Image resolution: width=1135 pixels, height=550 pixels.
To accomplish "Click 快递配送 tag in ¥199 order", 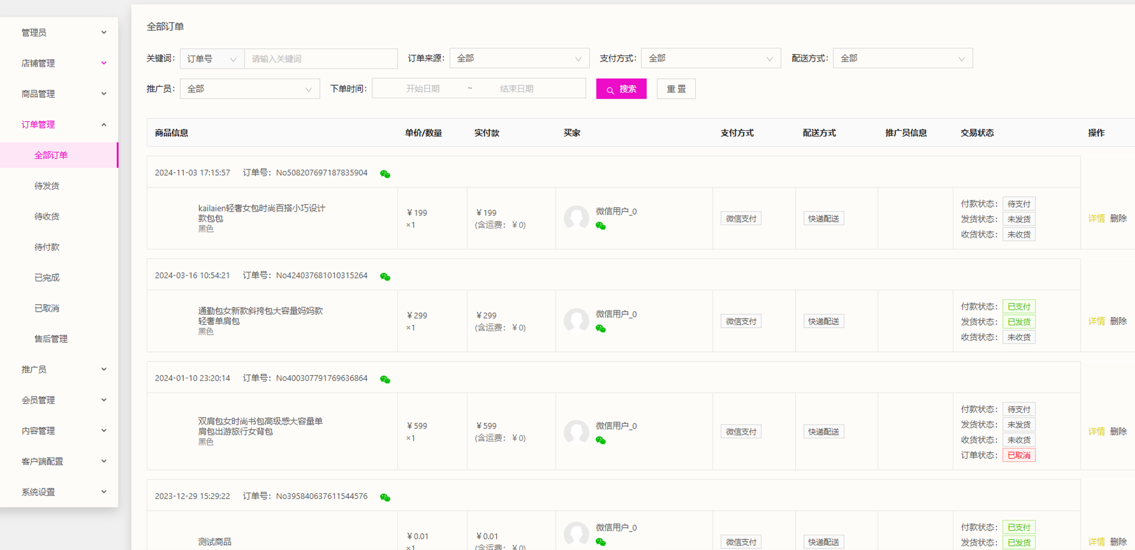I will click(x=823, y=219).
